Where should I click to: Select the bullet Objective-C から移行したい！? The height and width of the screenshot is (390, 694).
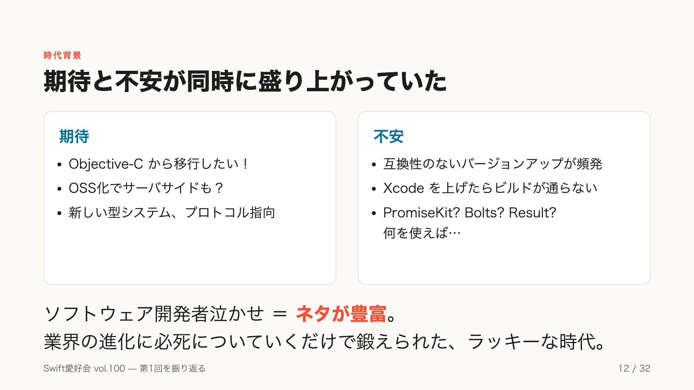coord(158,164)
